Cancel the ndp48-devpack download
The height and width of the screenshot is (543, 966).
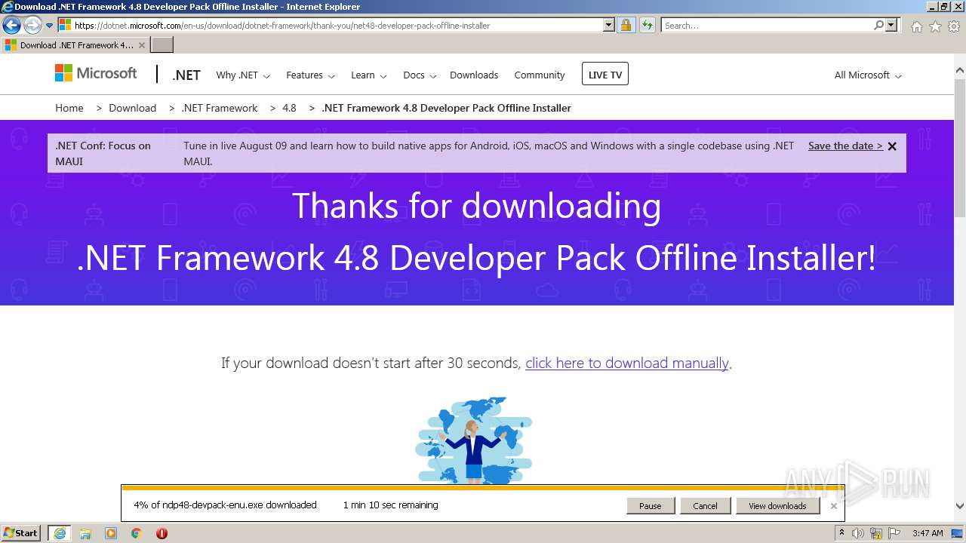tap(705, 505)
